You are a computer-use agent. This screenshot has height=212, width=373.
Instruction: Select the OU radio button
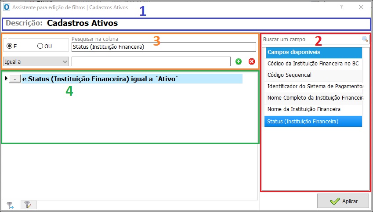40,46
